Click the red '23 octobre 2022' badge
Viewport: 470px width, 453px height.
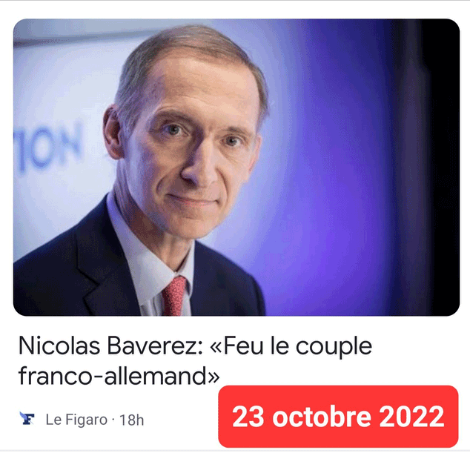click(338, 417)
